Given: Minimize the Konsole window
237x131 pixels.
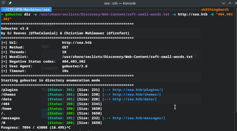Looking at the screenshot, I should tap(224, 3).
